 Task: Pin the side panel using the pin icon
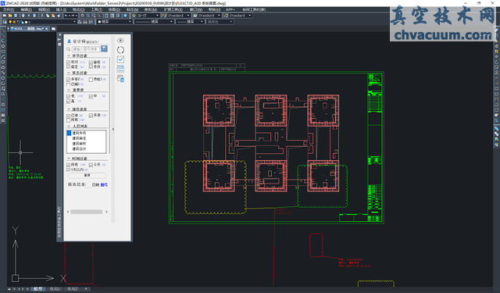pos(59,39)
